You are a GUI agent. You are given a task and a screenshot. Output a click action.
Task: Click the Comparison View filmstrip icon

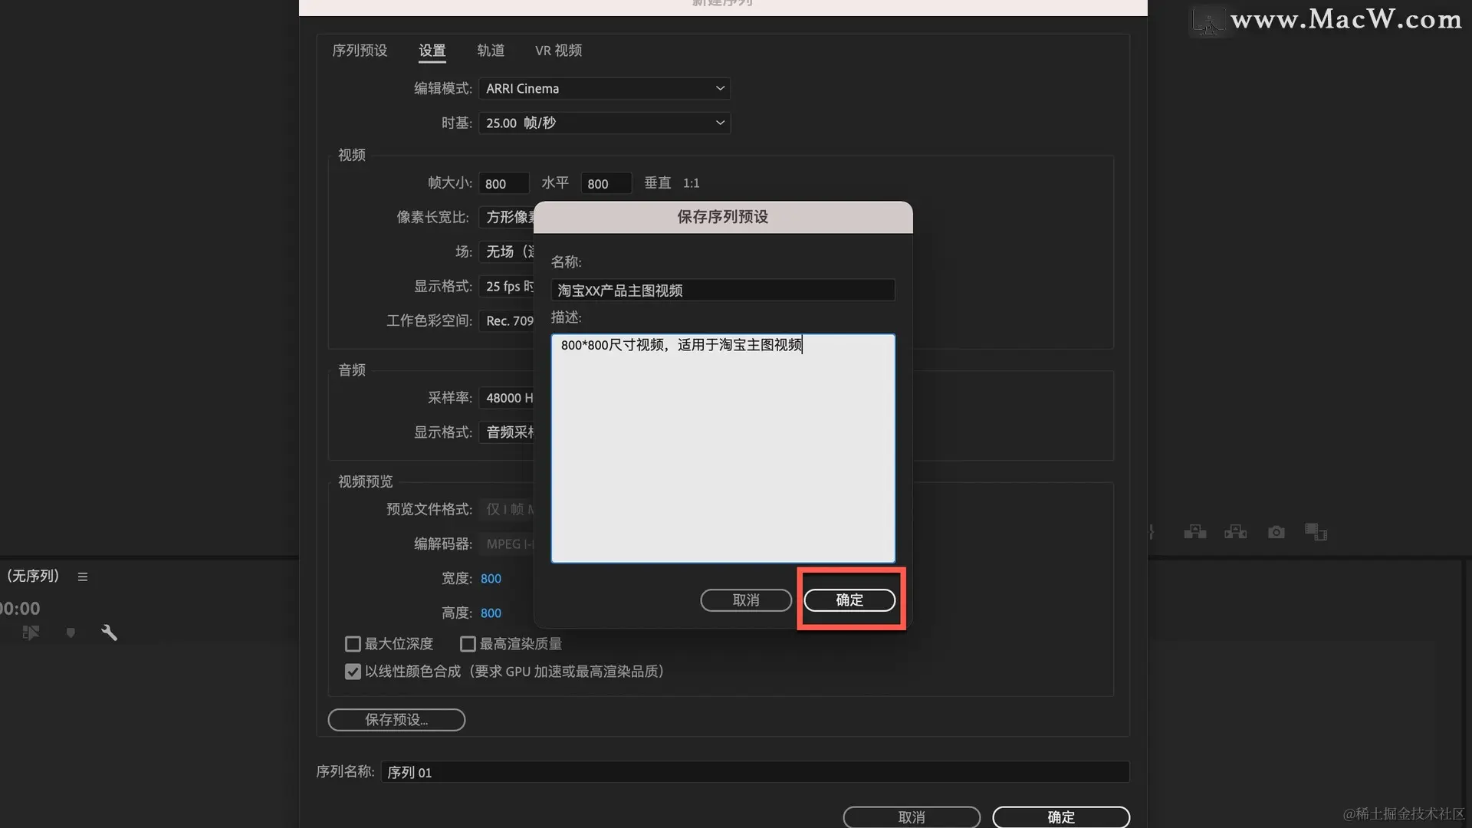click(1316, 532)
